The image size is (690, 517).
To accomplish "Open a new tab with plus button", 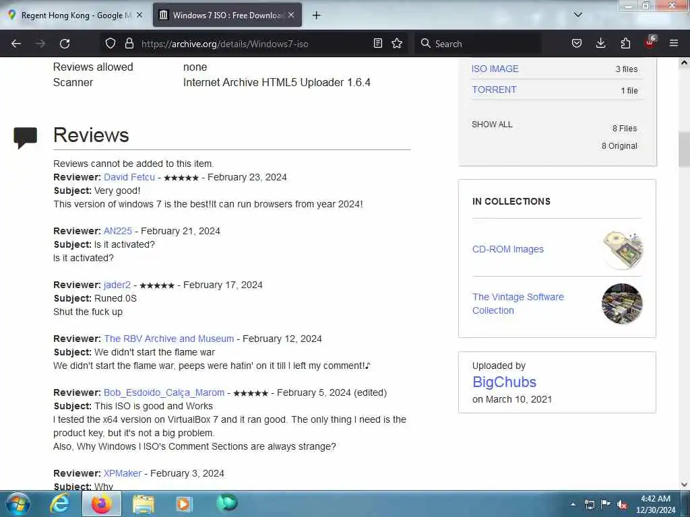I will coord(317,15).
